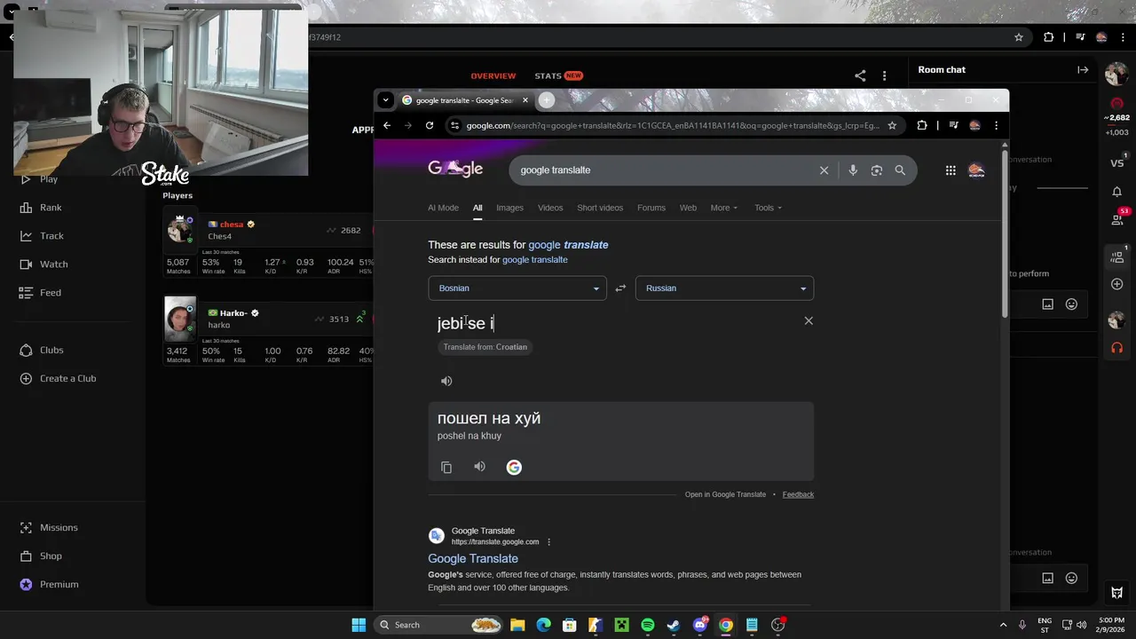Screen dimensions: 1136x639
Task: Start voice search with microphone icon
Action: 853,170
